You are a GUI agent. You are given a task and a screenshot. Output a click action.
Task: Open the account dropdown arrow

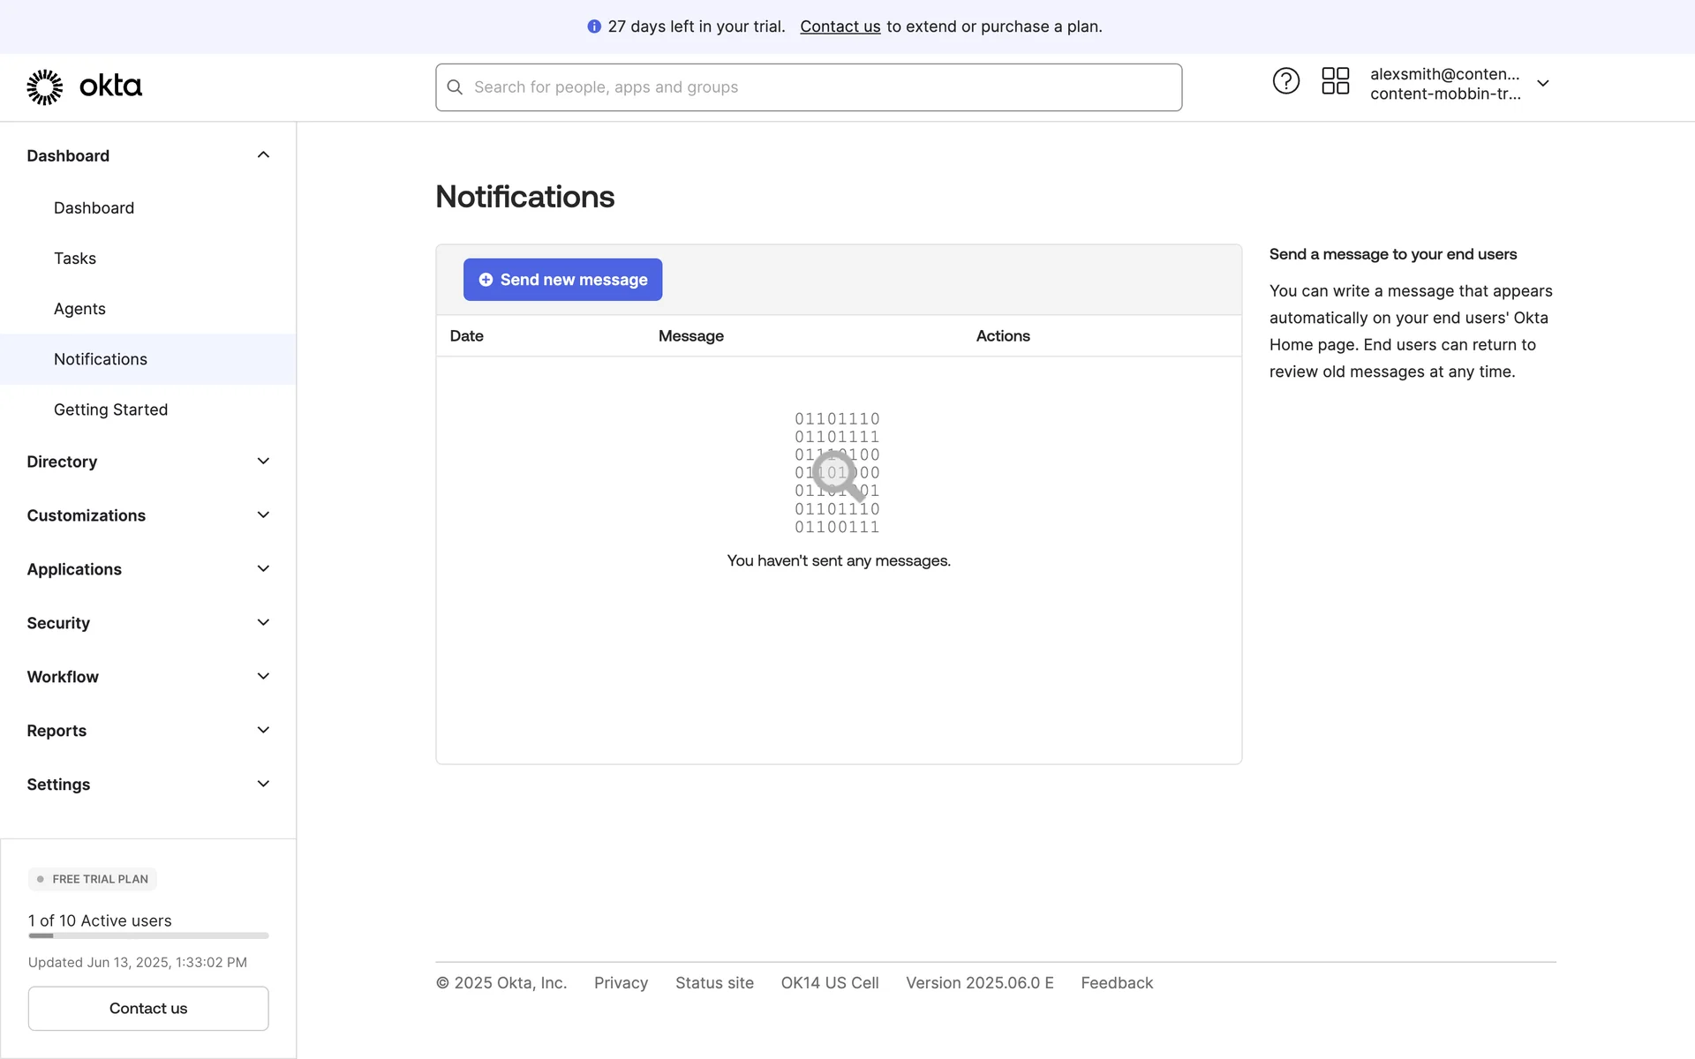click(1542, 84)
